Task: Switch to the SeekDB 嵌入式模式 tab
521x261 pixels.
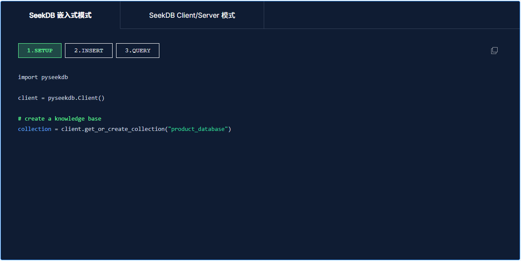Action: (60, 15)
